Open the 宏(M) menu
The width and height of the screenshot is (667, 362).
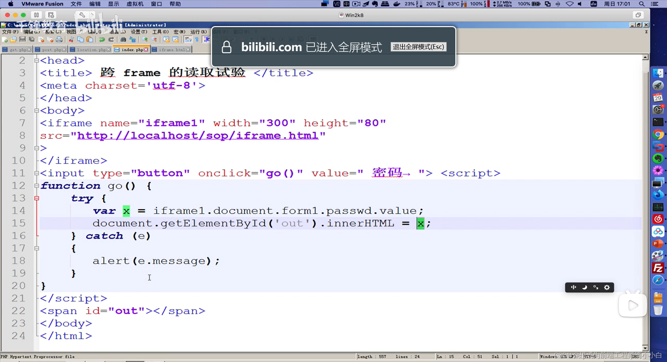point(179,32)
